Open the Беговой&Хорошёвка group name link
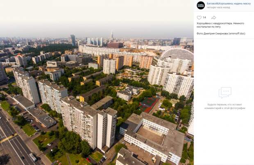 coord(229,4)
